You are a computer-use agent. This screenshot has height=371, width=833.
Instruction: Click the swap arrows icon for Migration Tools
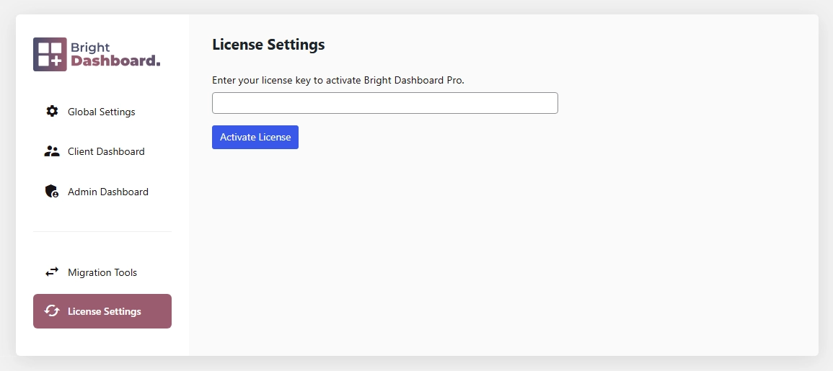coord(52,272)
